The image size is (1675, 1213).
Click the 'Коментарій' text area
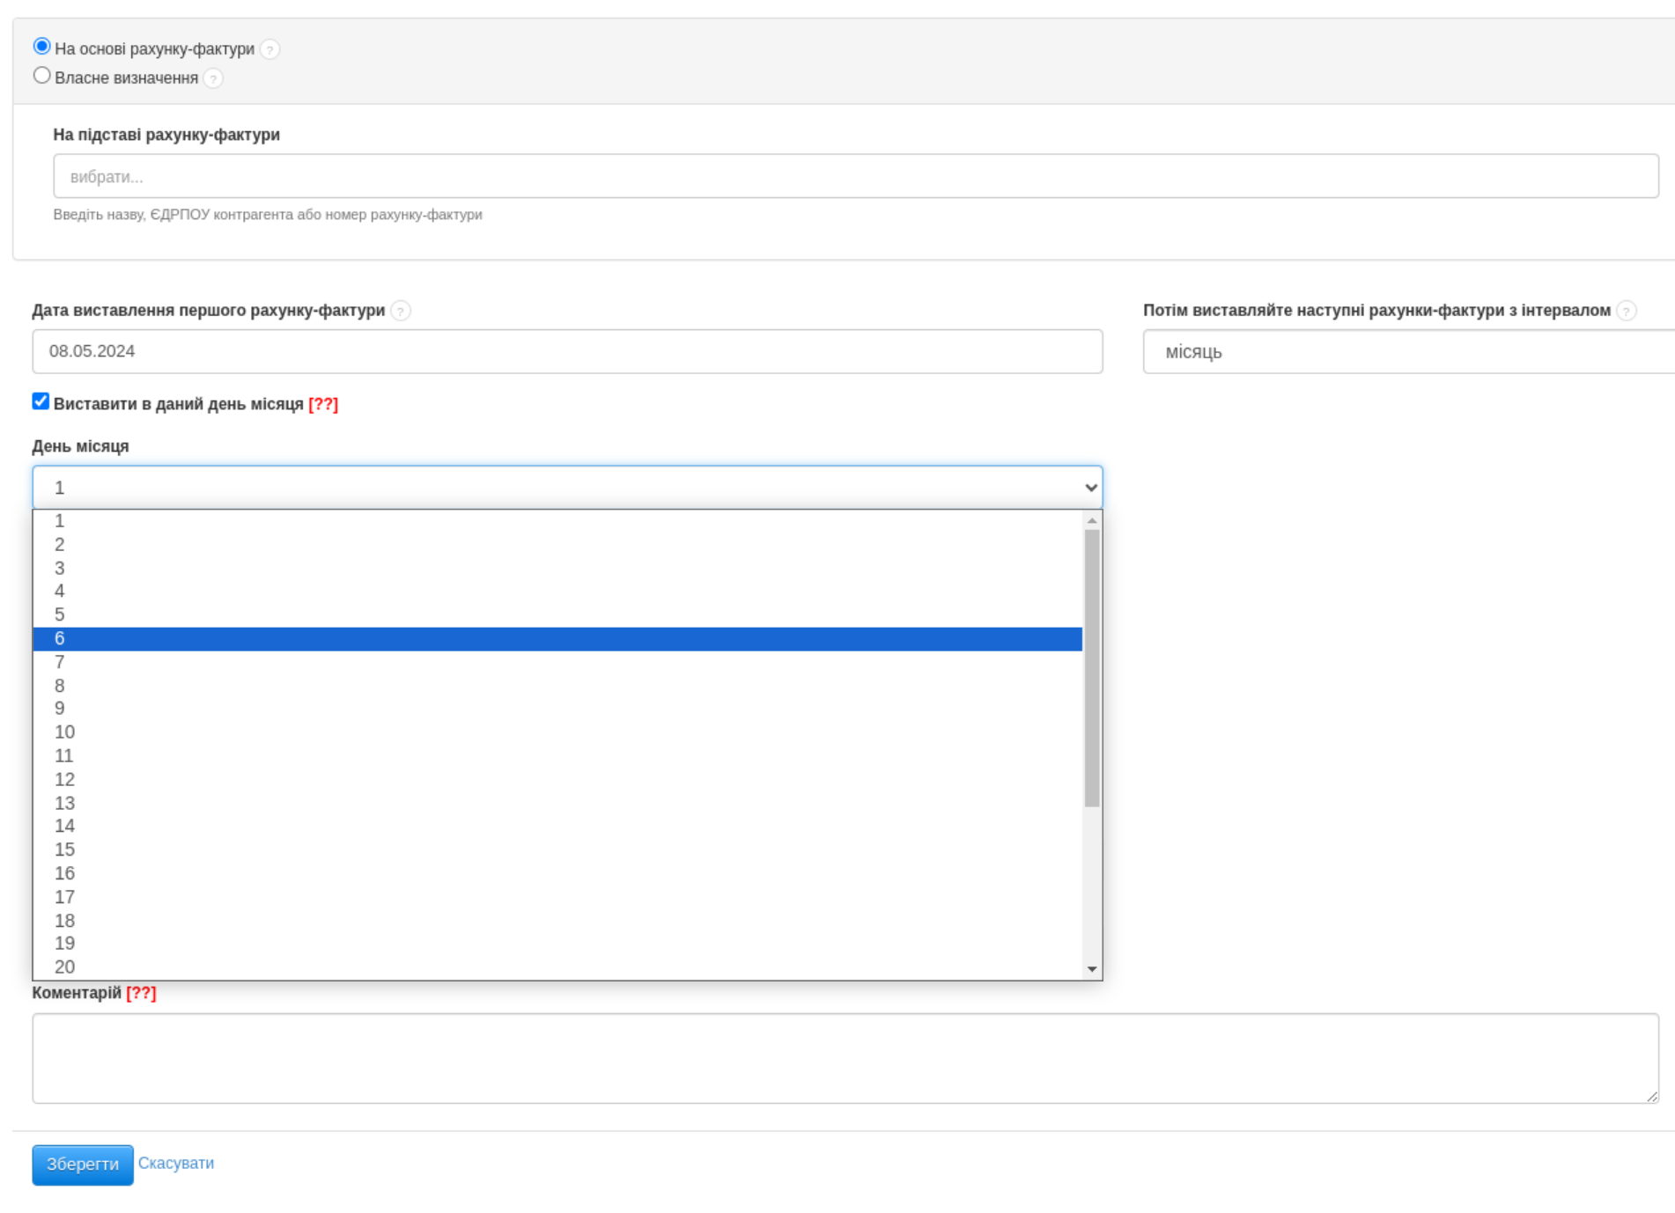point(845,1058)
